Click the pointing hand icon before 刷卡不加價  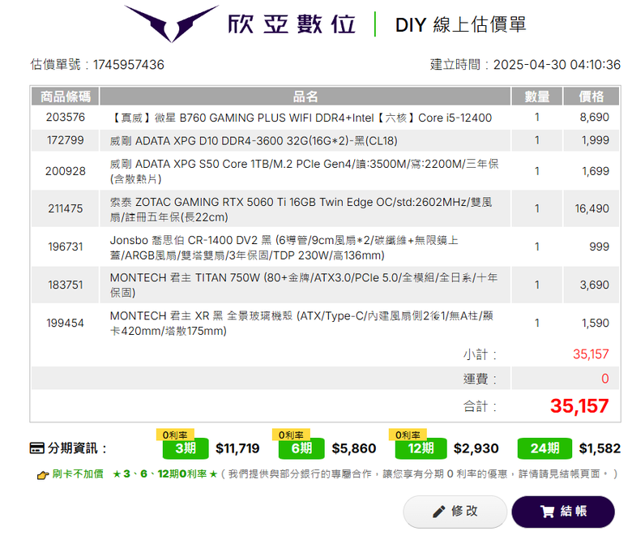tap(43, 475)
